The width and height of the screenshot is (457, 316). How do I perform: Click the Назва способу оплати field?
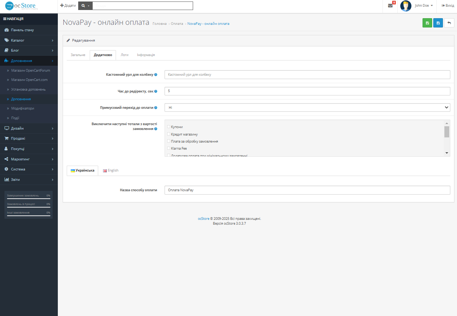307,190
